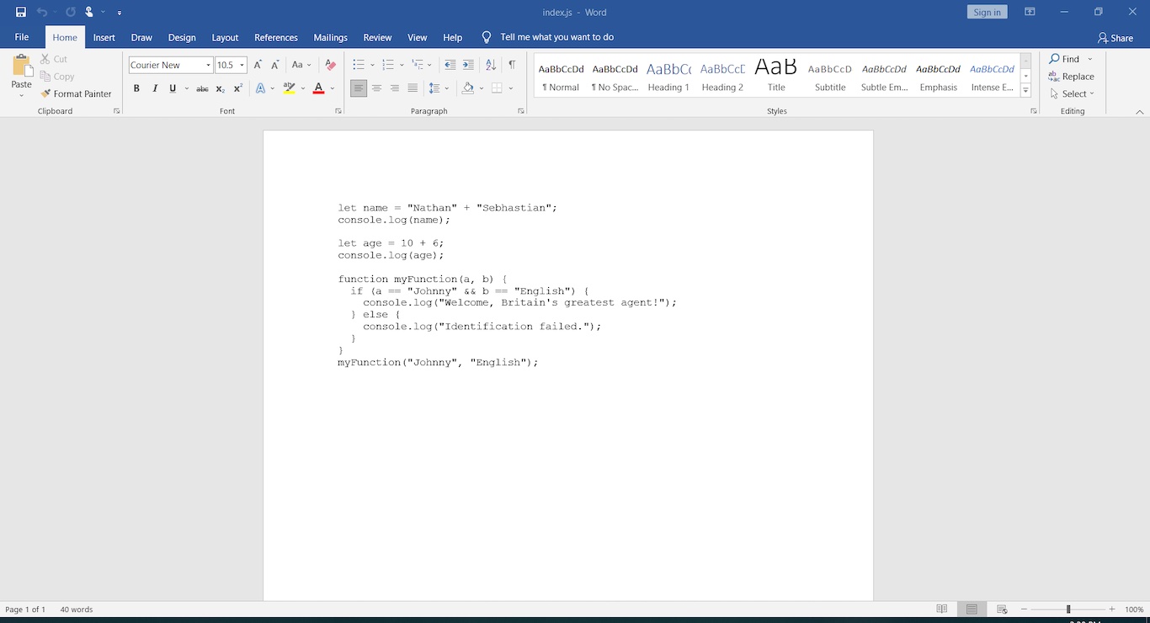Apply bold formatting to selected text
This screenshot has width=1150, height=623.
(x=136, y=88)
